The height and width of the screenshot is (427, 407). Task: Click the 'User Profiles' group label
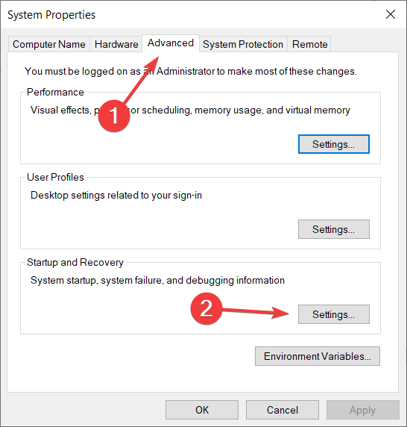[x=55, y=177]
